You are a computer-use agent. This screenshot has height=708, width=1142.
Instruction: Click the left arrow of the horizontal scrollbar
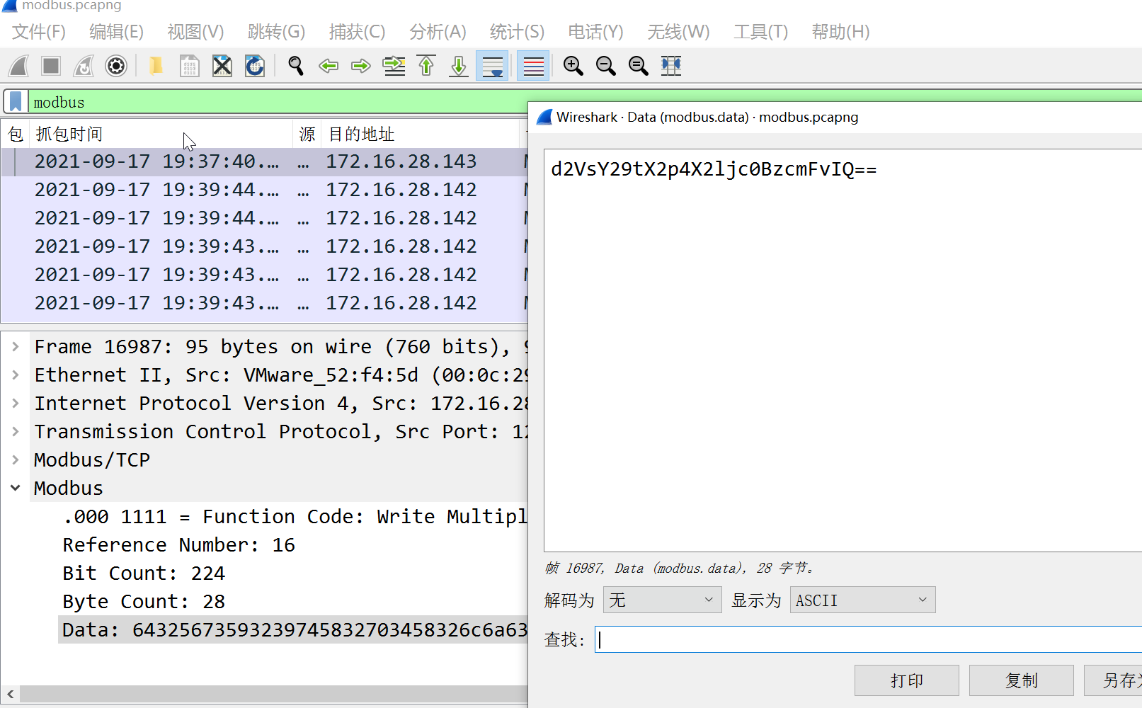tap(11, 694)
